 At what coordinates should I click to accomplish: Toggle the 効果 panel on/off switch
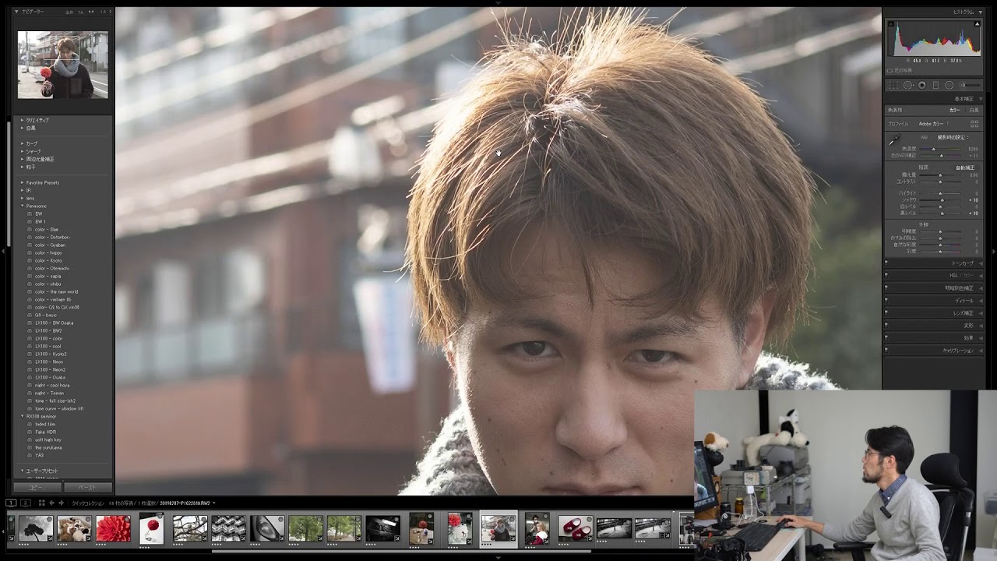[x=886, y=337]
